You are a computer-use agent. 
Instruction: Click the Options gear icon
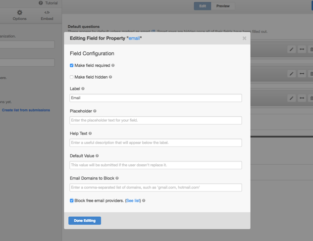[20, 13]
